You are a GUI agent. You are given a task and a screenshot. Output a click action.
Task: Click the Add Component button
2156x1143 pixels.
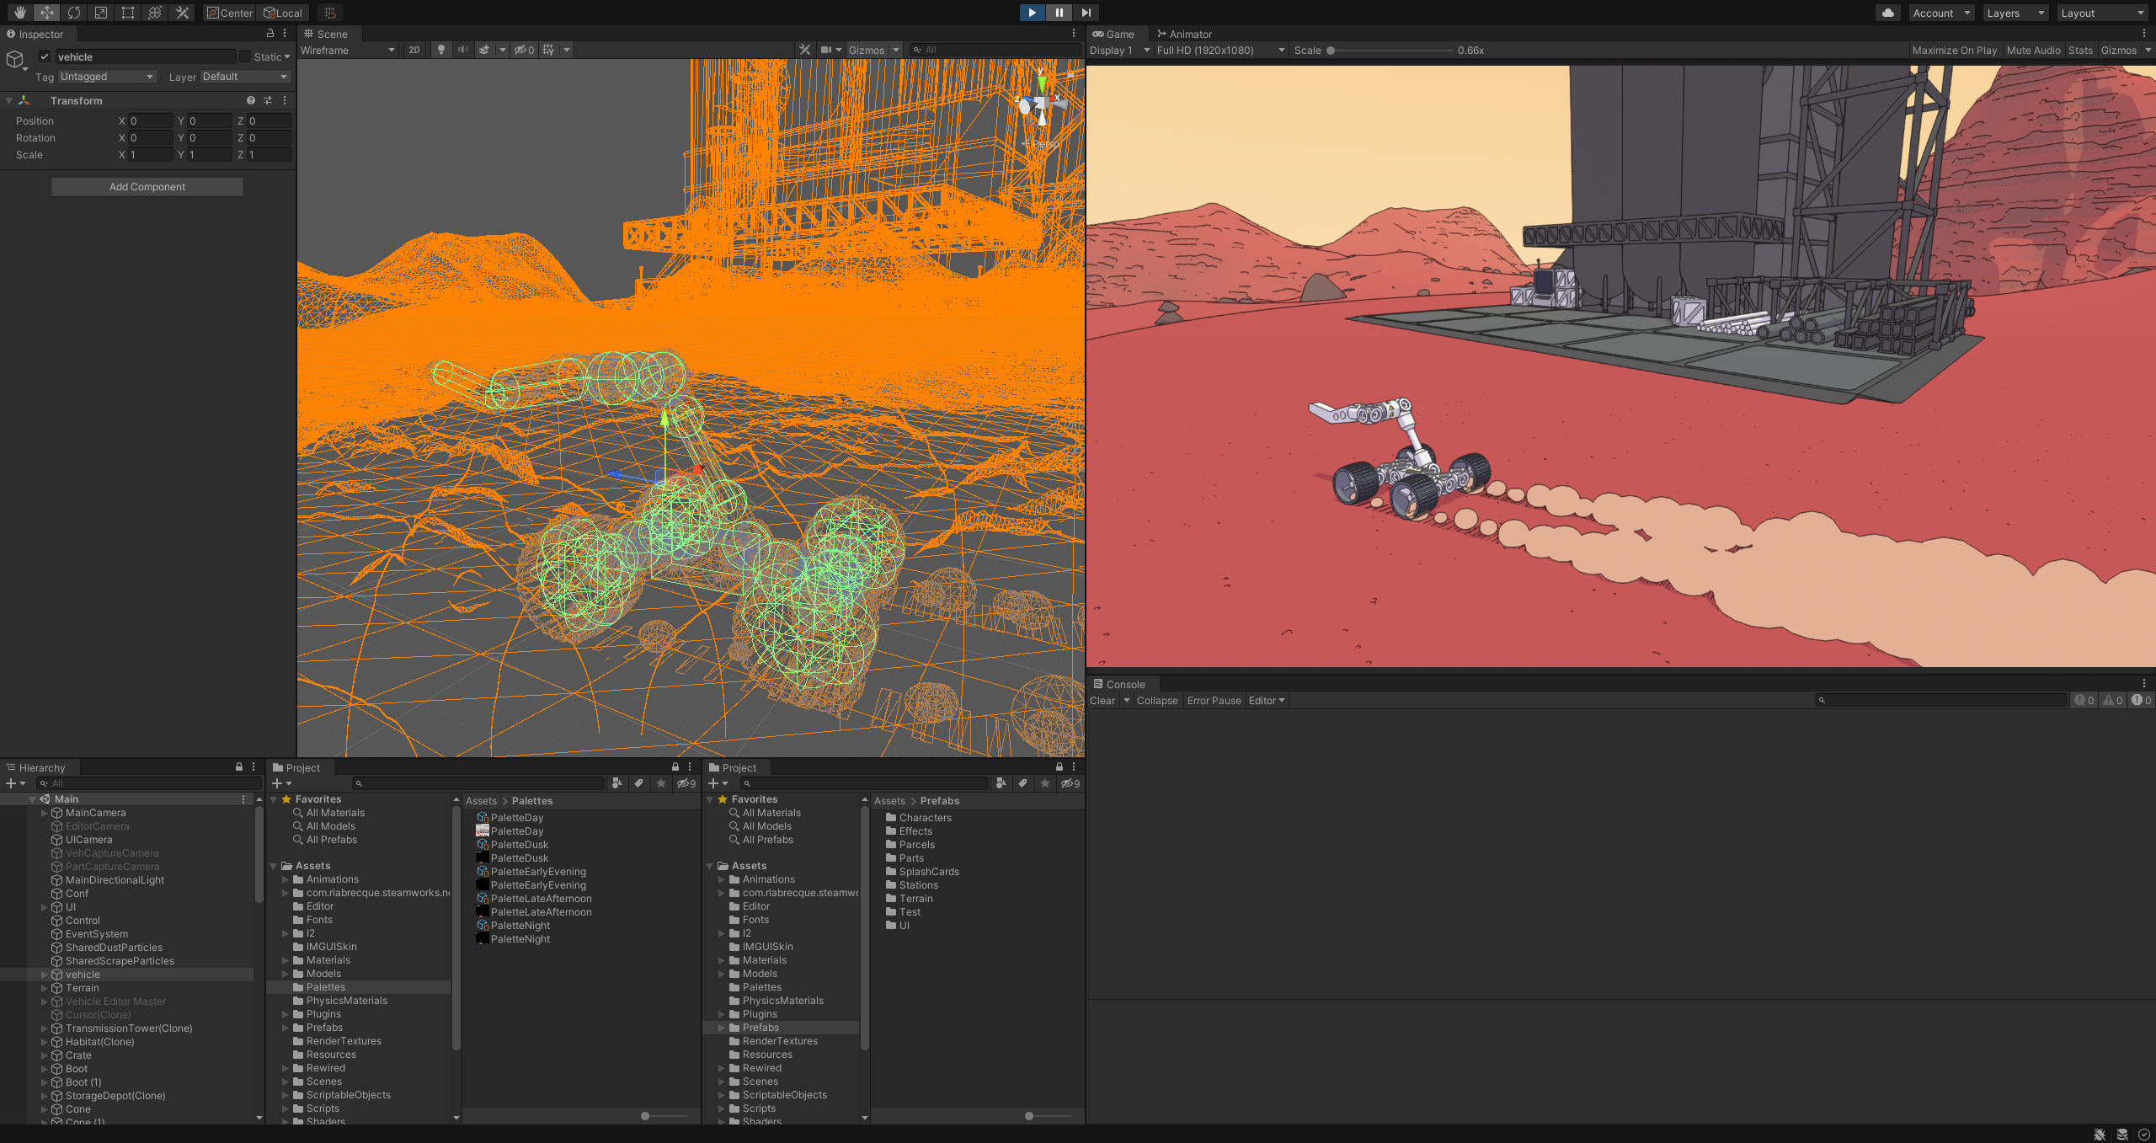[x=147, y=187]
